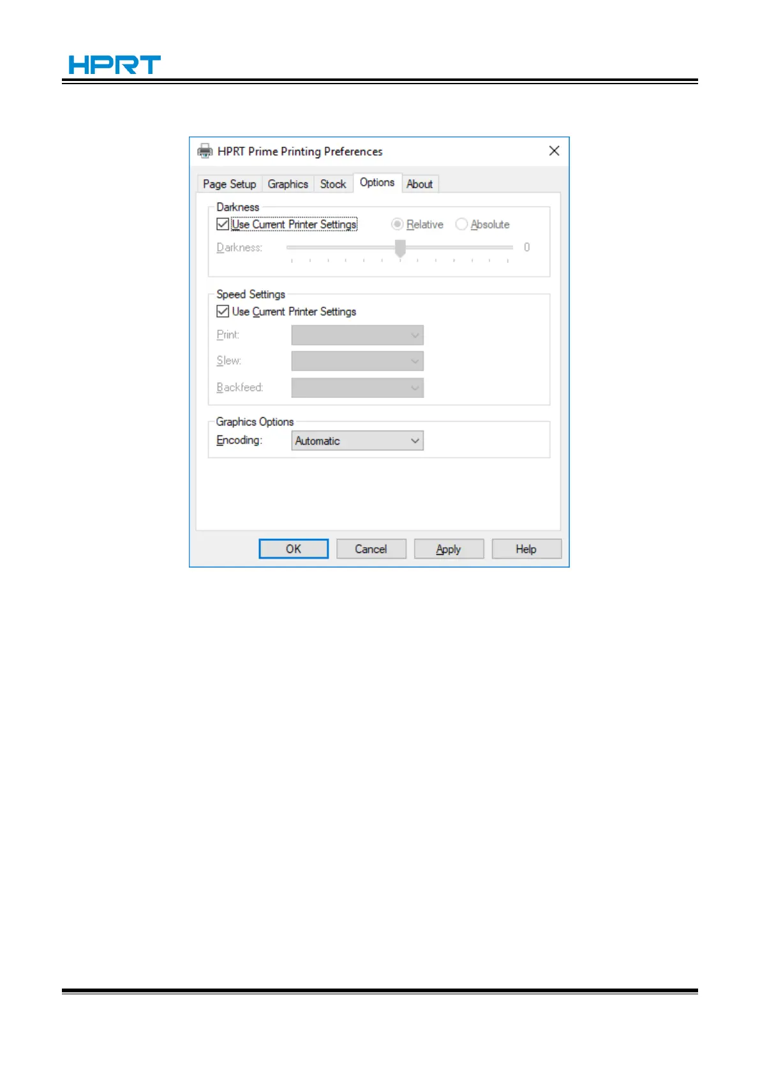Open the Print speed dropdown
The width and height of the screenshot is (760, 1074).
click(357, 335)
